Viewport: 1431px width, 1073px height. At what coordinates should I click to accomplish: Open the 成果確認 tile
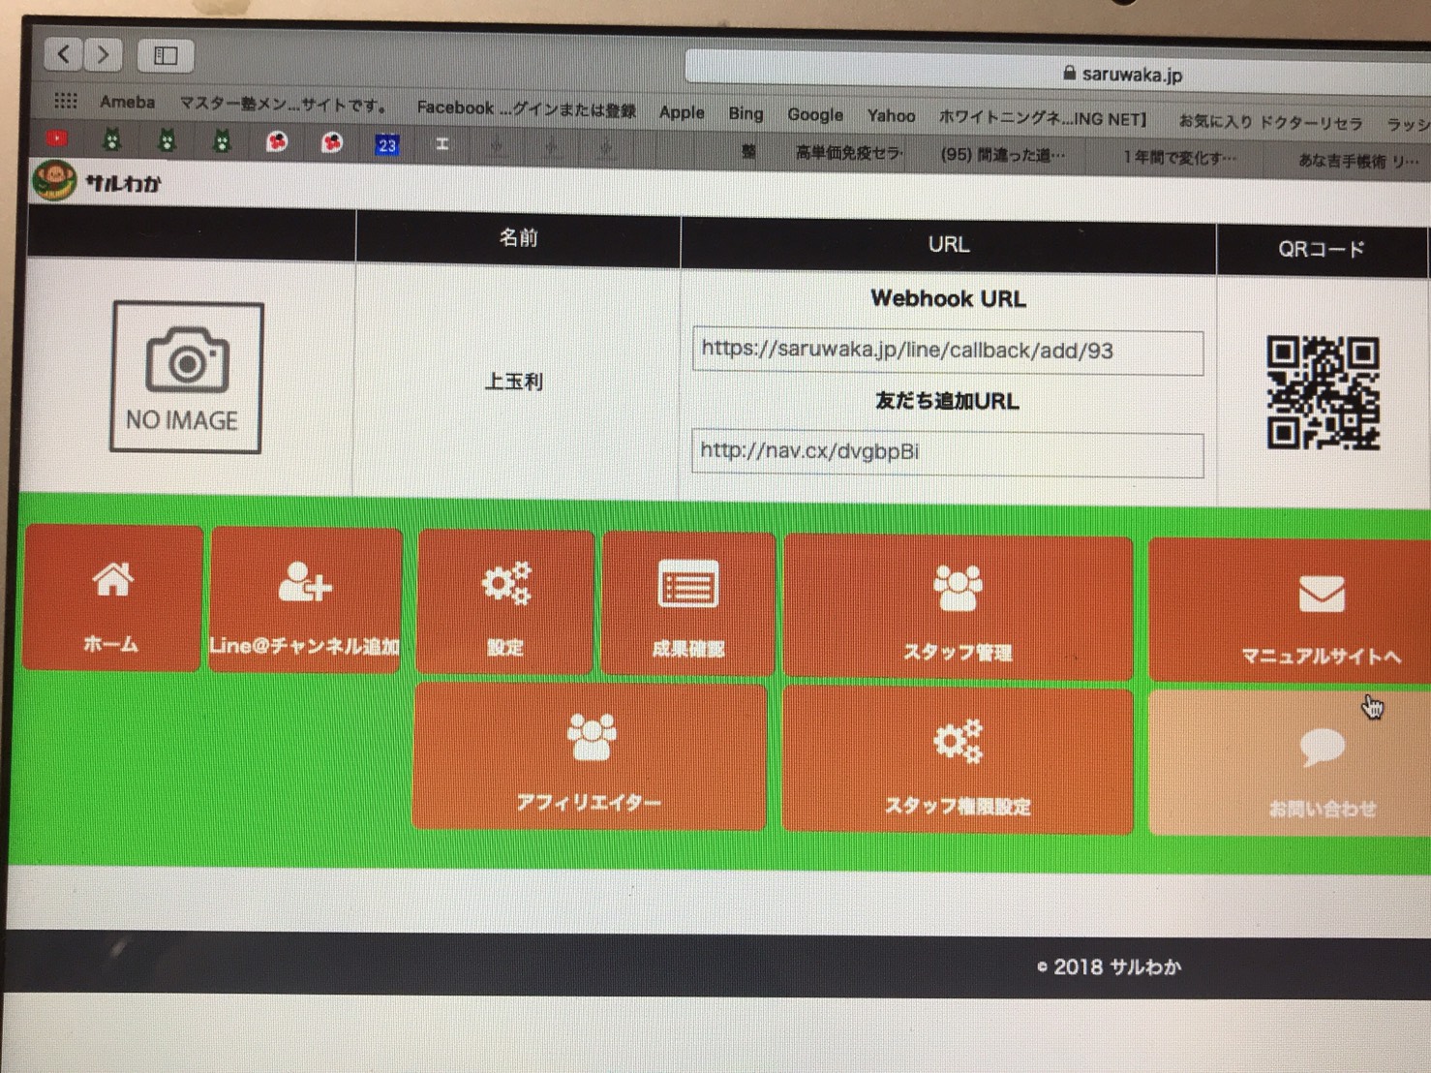(x=688, y=604)
